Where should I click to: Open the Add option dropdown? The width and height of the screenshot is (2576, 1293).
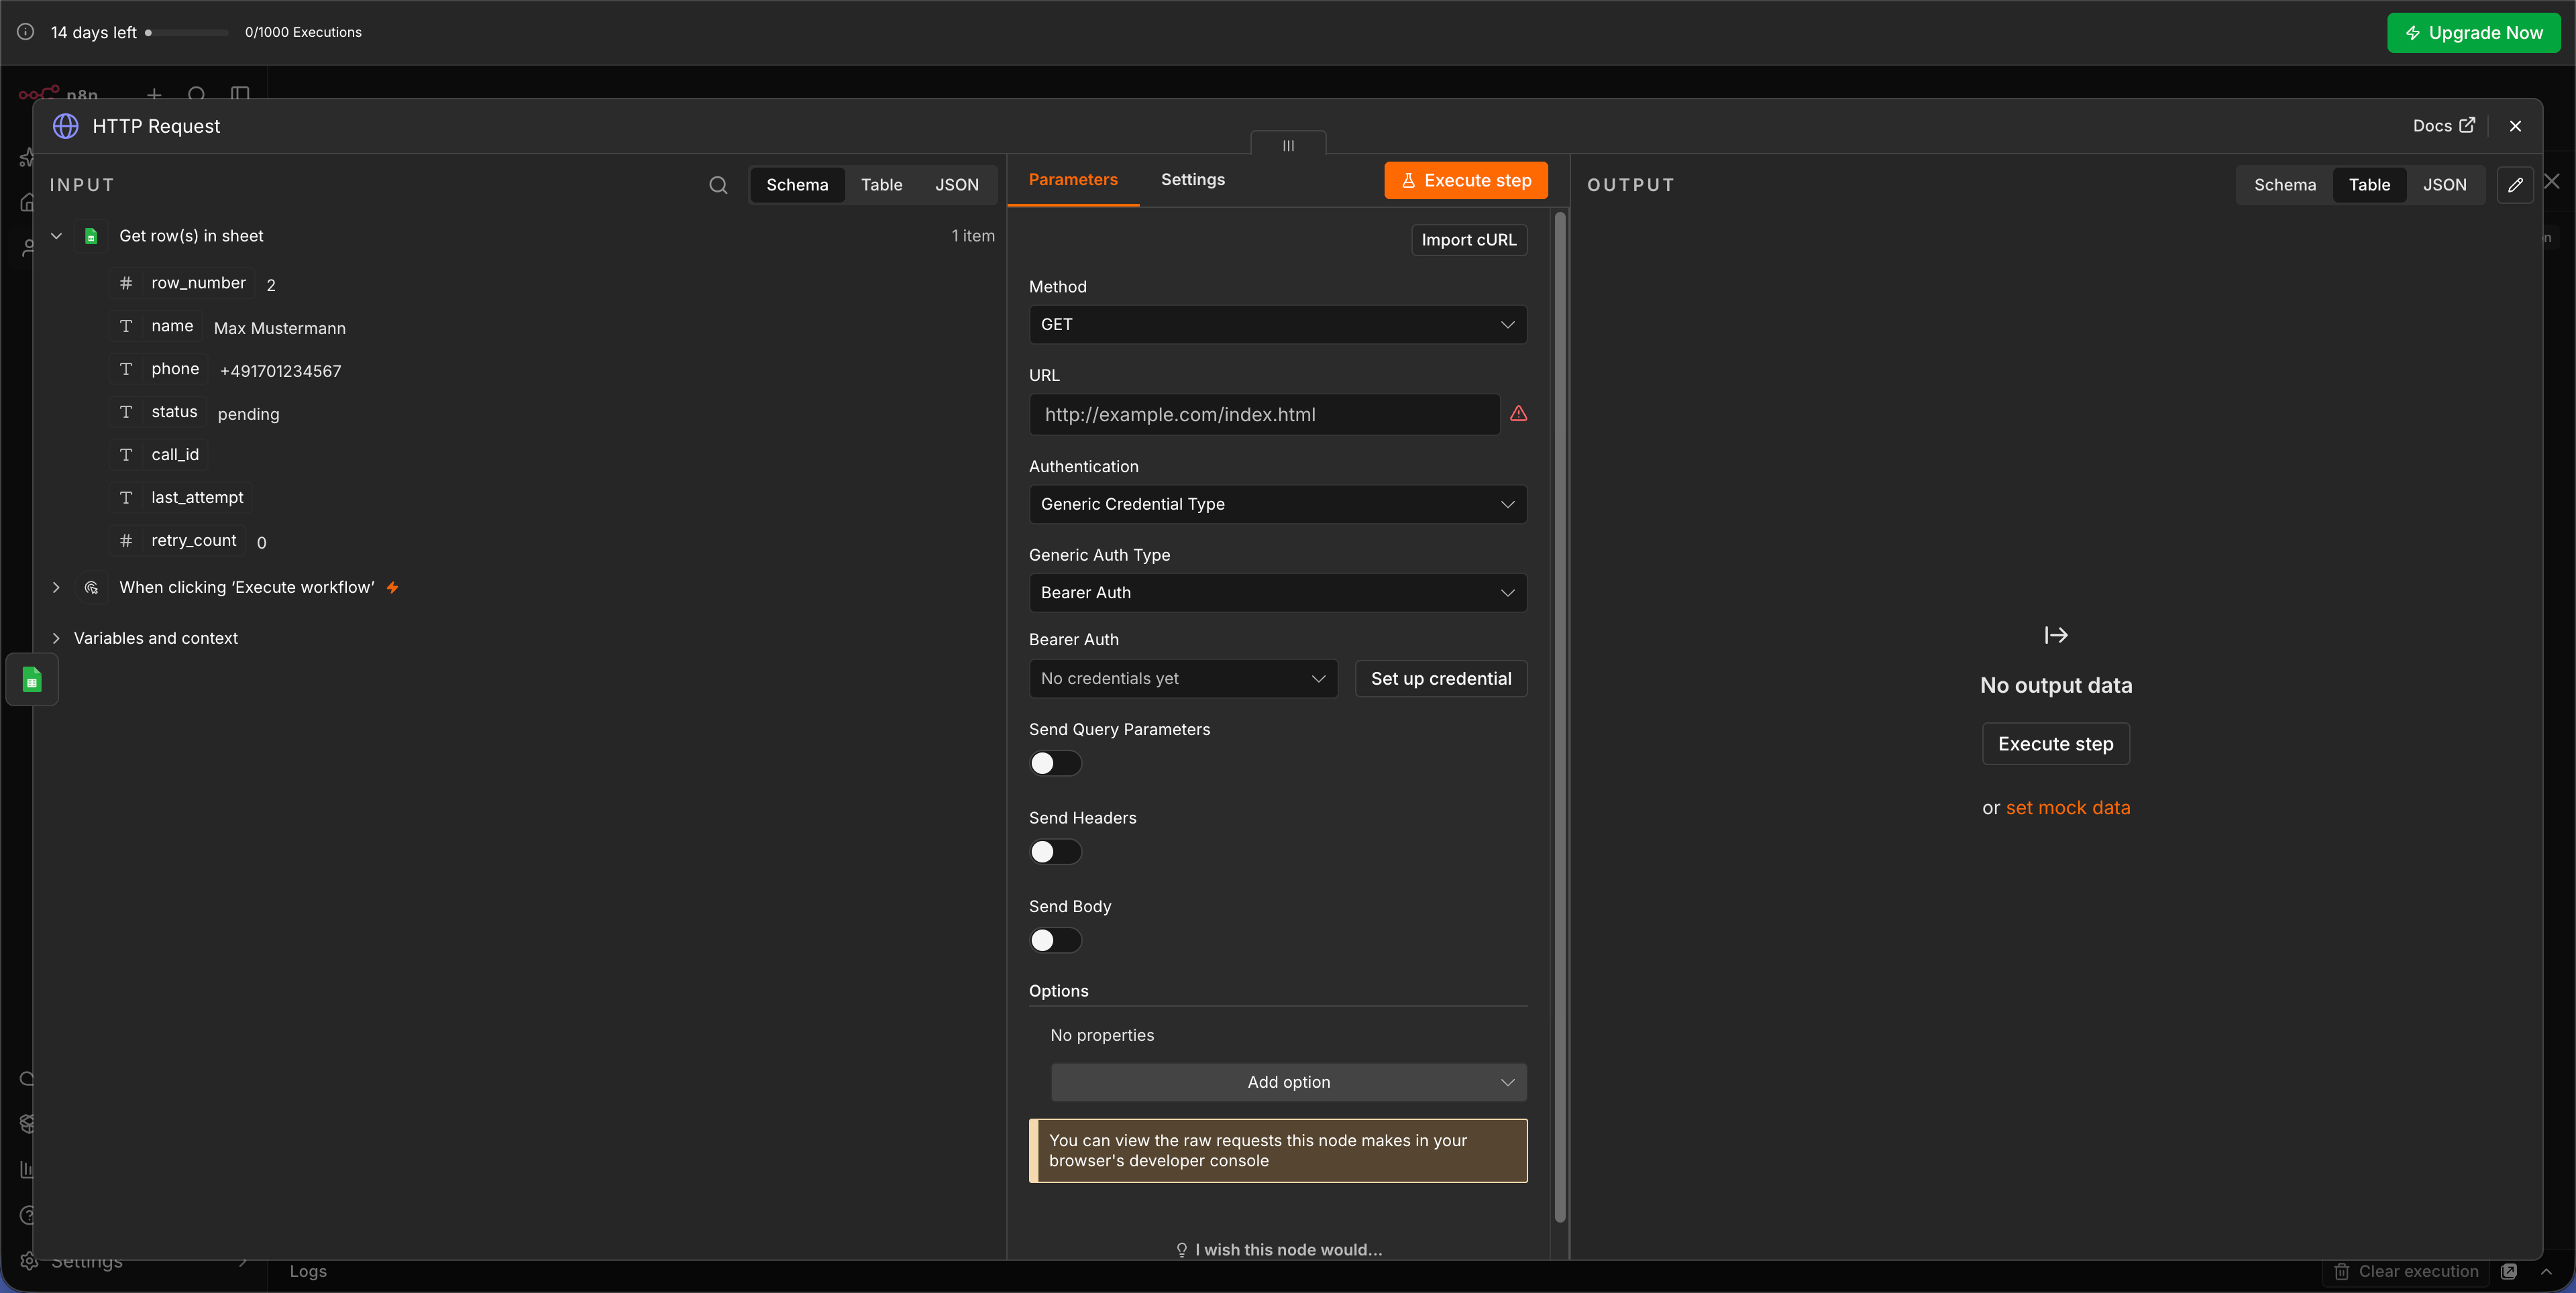pos(1288,1083)
